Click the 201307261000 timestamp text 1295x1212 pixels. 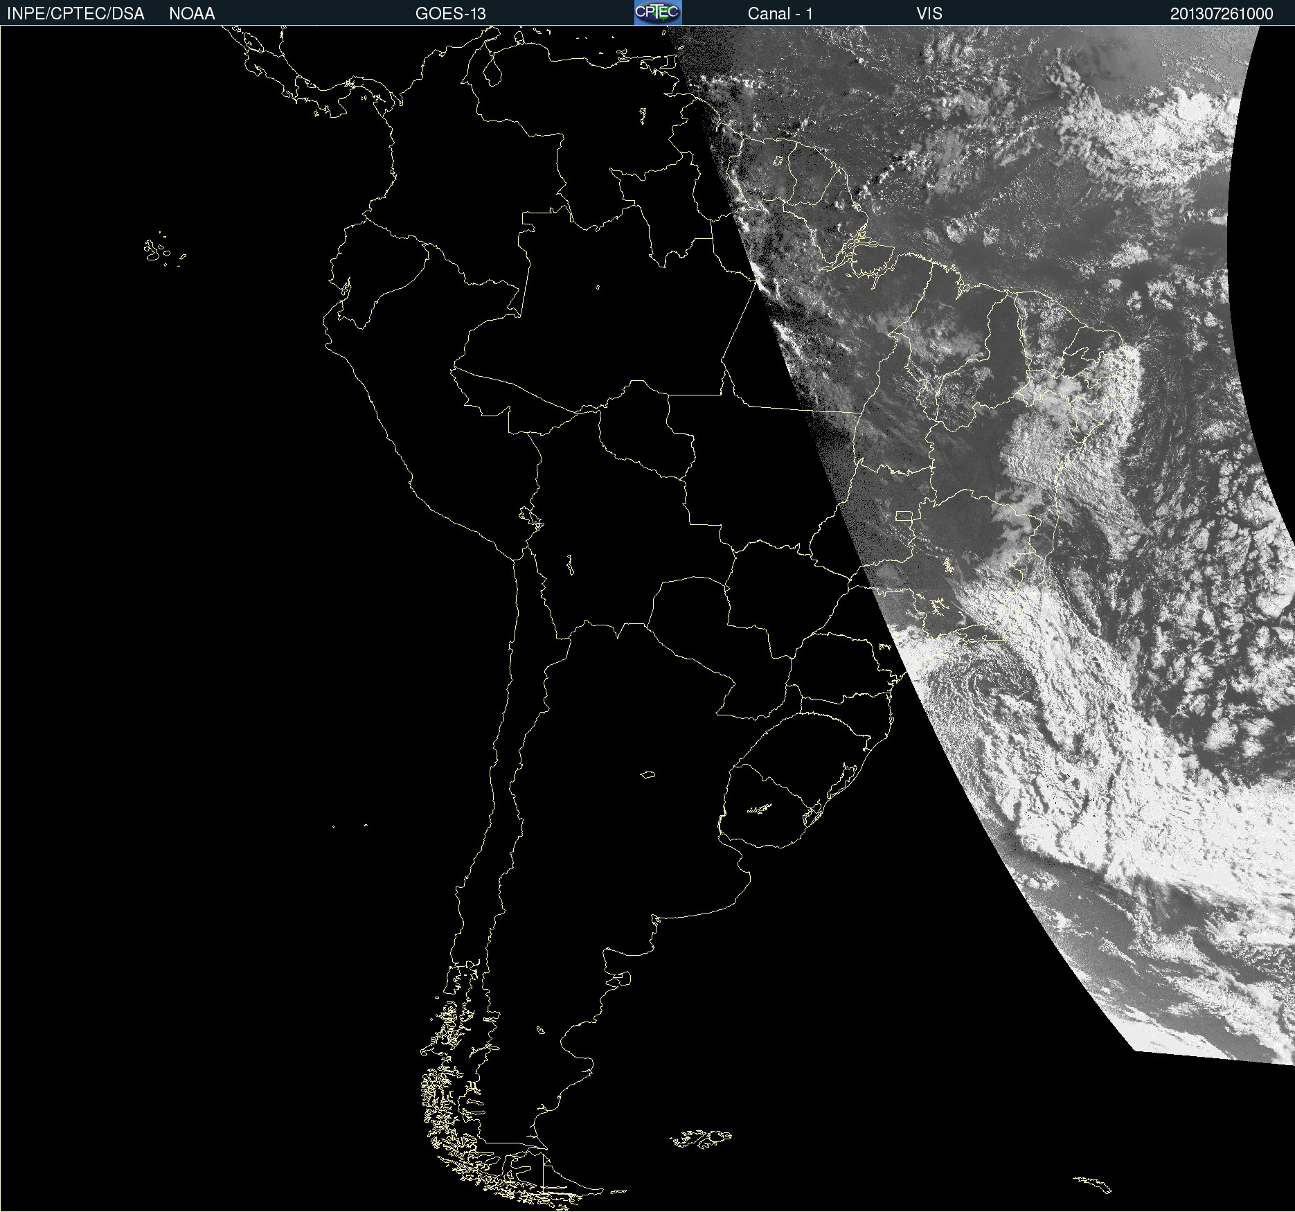1221,13
